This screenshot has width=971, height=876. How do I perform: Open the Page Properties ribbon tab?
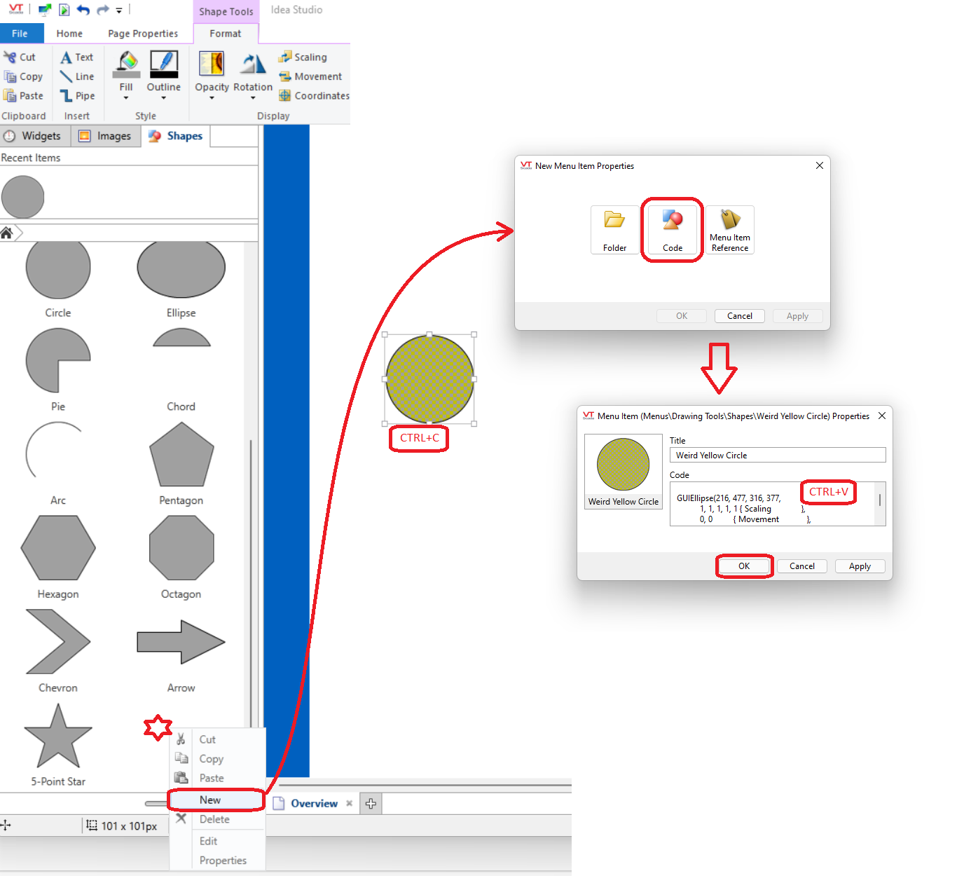click(x=143, y=34)
